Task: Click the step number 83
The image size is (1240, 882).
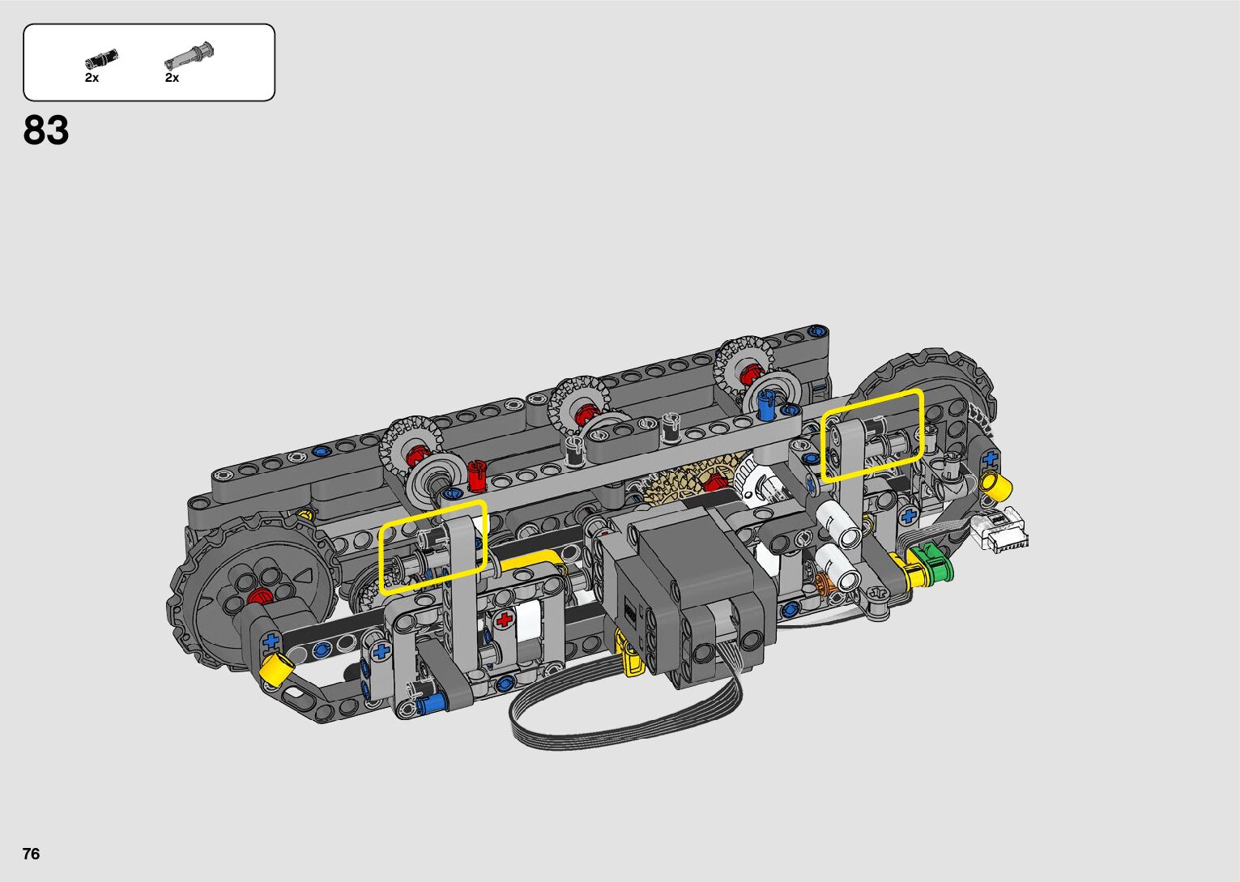Action: click(46, 130)
